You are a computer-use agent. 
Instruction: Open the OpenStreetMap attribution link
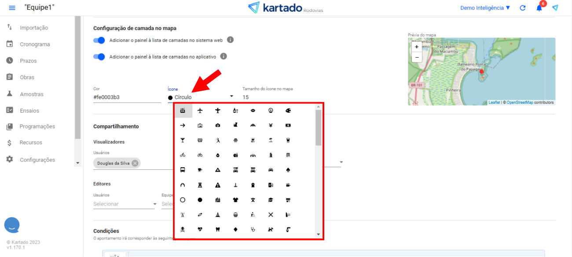(520, 103)
